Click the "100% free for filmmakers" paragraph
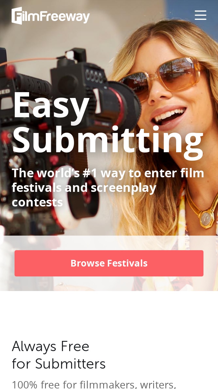 coord(94,384)
